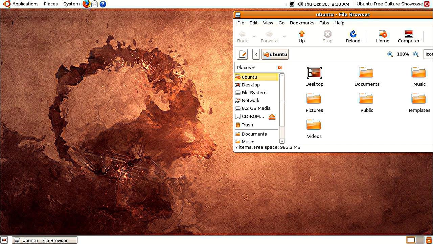
Task: Select Documents bookmark in the sidebar
Action: point(256,134)
